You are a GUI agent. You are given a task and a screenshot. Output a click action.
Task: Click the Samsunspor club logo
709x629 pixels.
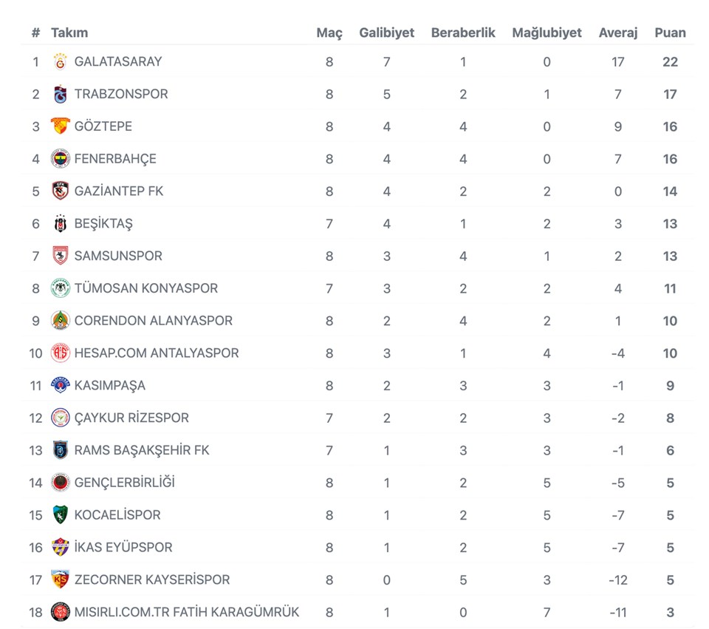[61, 256]
